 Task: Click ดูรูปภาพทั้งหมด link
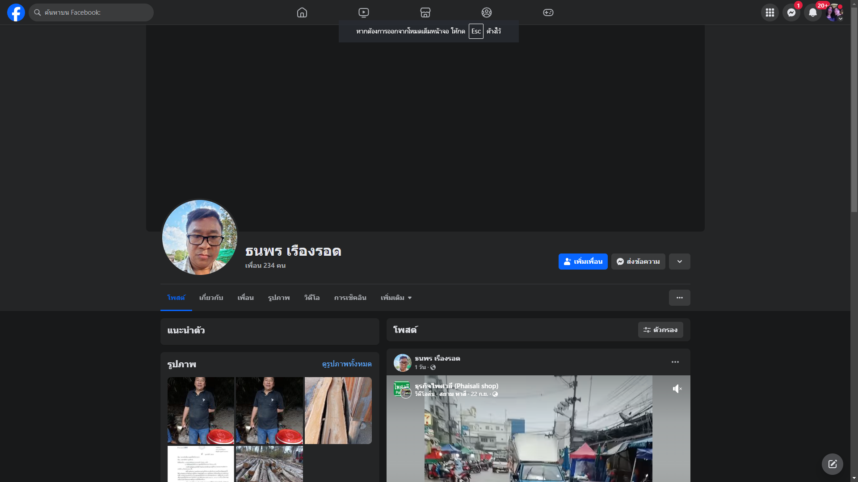(346, 364)
